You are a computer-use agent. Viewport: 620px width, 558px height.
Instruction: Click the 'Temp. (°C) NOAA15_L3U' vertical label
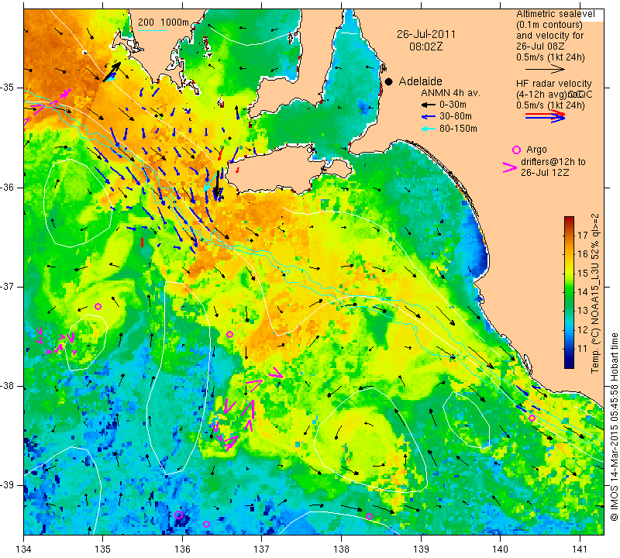click(595, 309)
